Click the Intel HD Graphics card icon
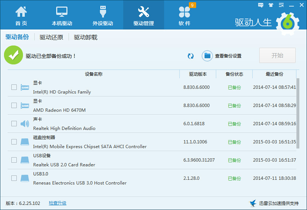The height and width of the screenshot is (210, 307). click(x=25, y=87)
